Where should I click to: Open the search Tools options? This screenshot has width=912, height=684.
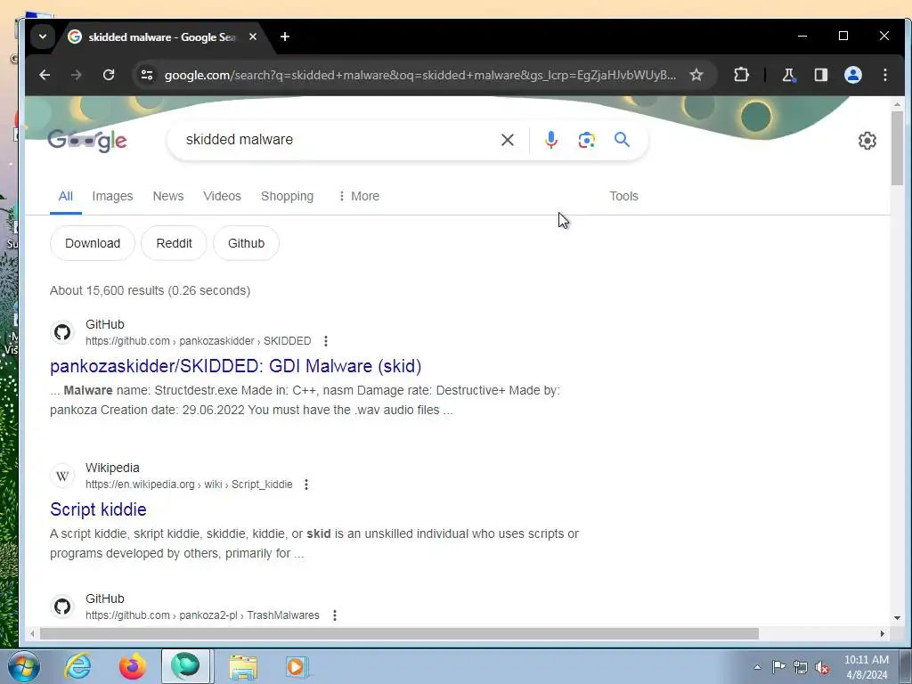pos(623,196)
